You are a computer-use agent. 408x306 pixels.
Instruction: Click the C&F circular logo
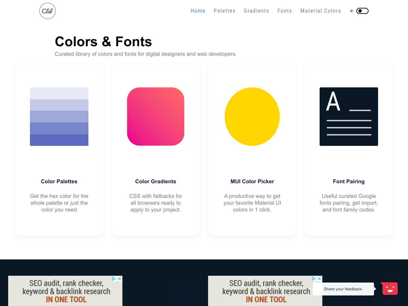[48, 11]
